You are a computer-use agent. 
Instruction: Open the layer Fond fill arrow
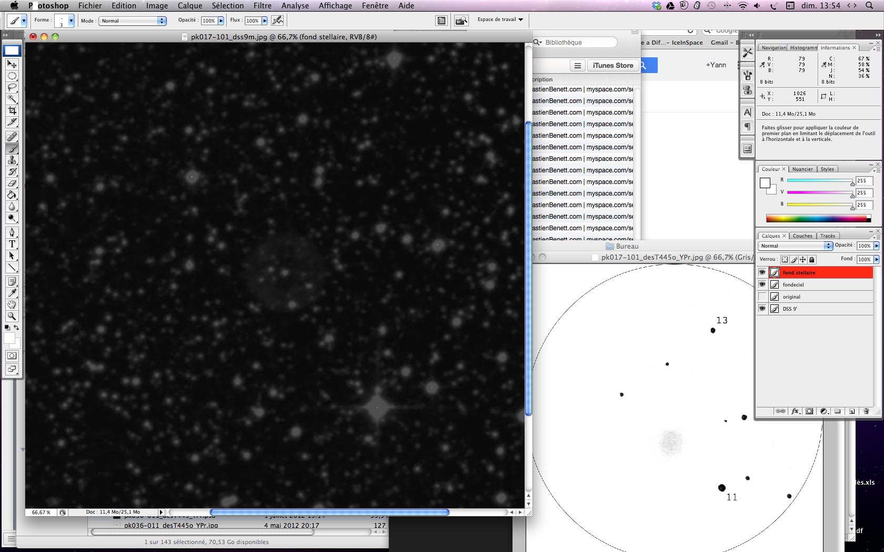tap(877, 259)
